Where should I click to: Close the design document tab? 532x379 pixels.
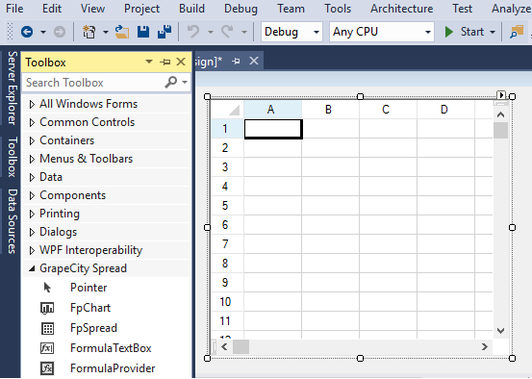click(254, 61)
